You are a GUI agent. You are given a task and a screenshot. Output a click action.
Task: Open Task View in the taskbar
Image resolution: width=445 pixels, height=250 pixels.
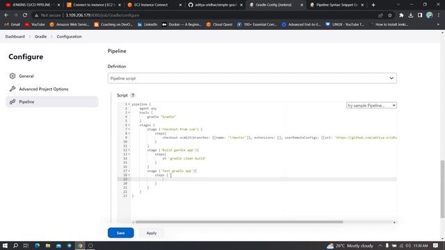click(x=26, y=245)
